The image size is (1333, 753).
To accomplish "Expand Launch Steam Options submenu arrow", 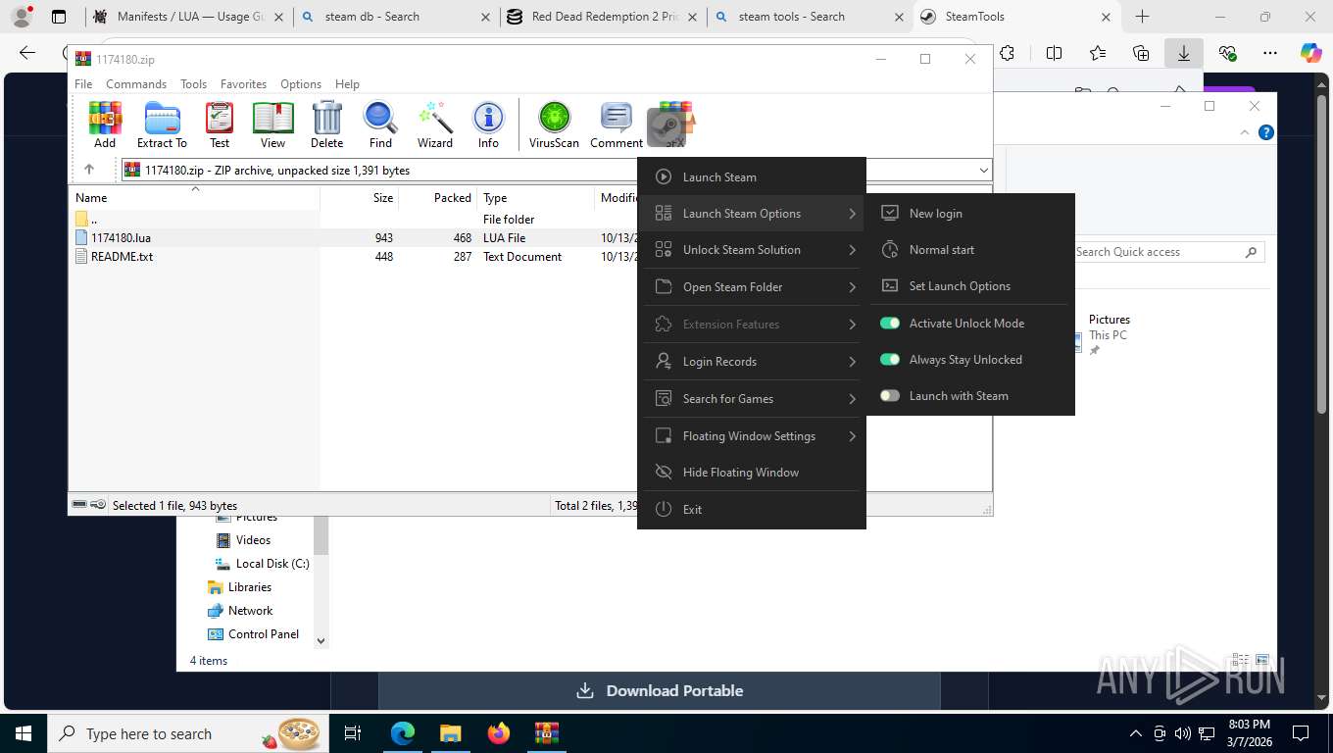I will pos(852,214).
